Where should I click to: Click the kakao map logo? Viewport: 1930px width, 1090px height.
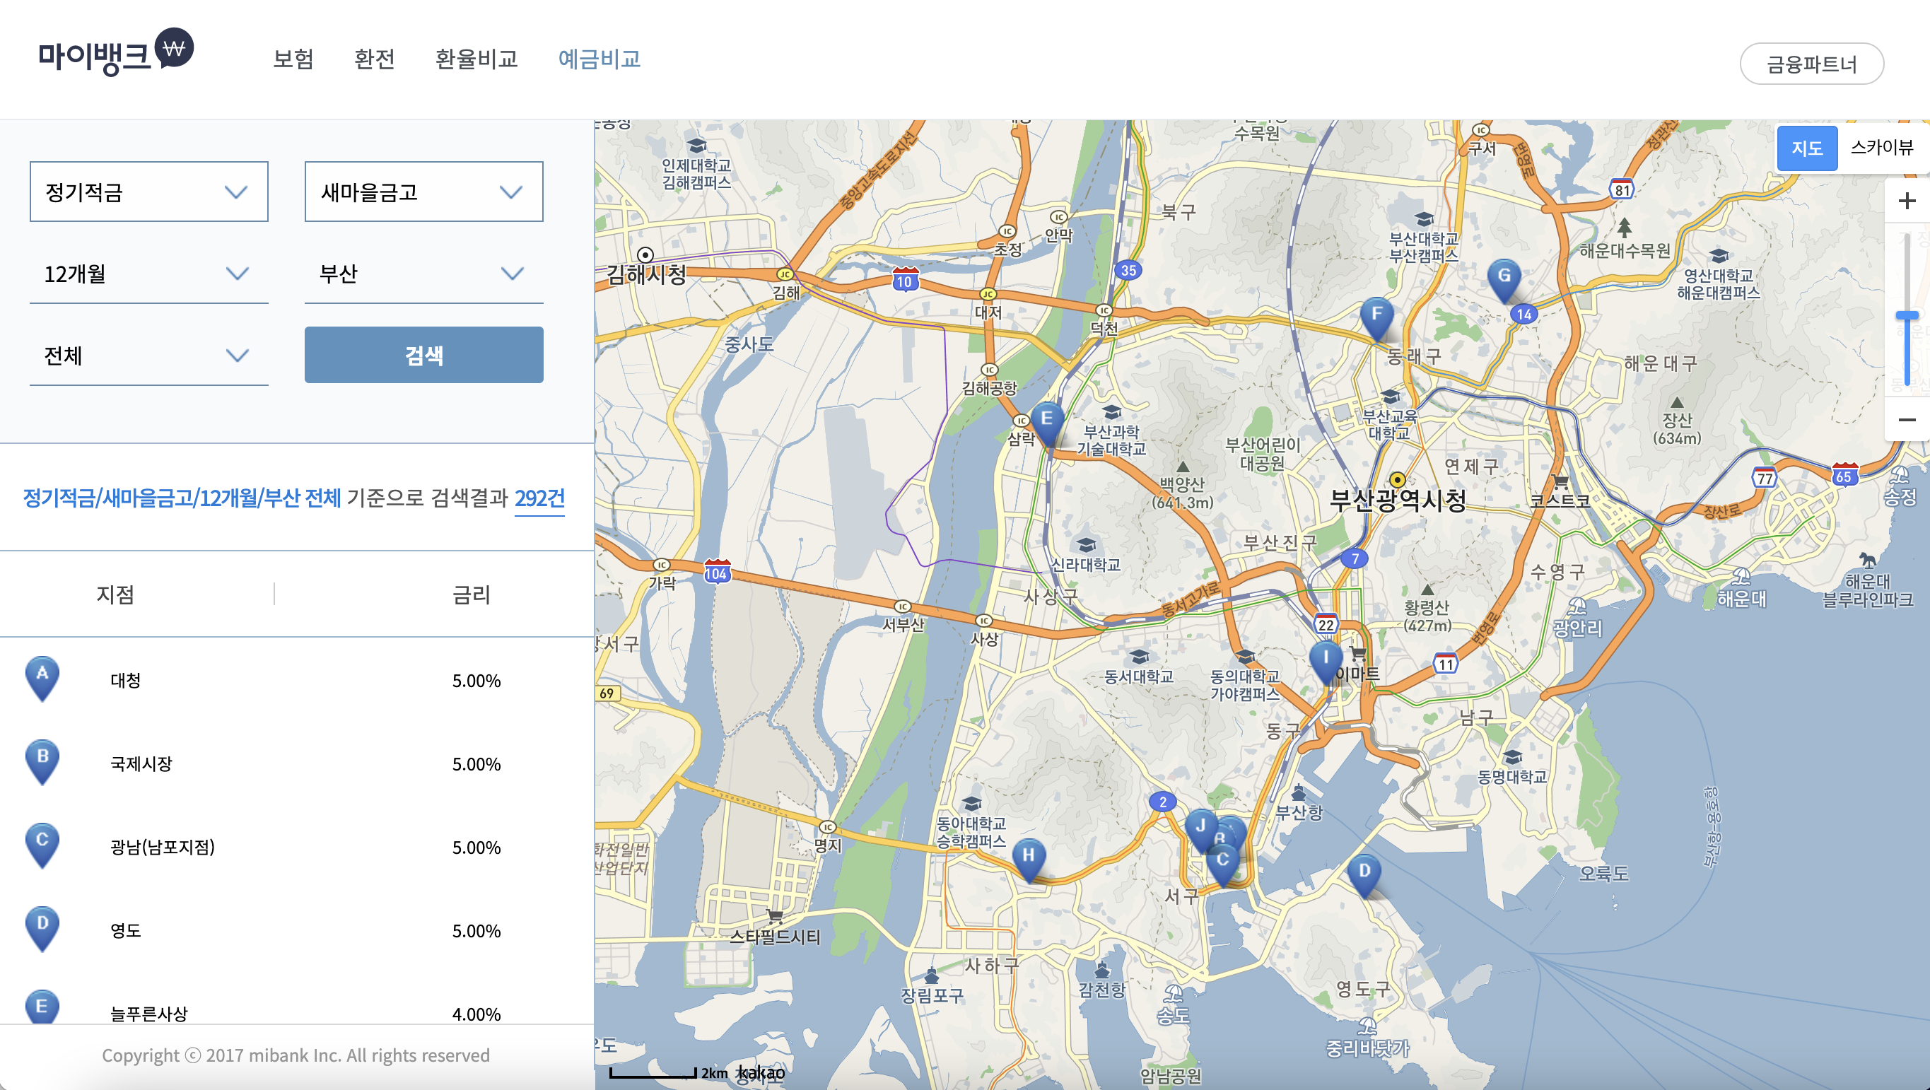pyautogui.click(x=761, y=1073)
